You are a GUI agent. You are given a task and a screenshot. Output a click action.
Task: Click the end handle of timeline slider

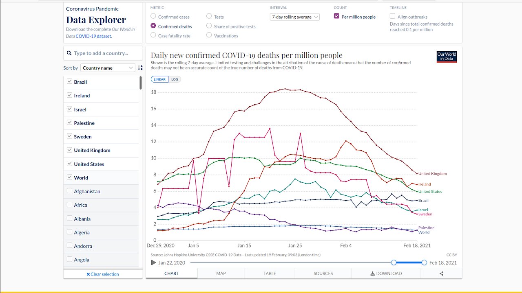[424, 262]
